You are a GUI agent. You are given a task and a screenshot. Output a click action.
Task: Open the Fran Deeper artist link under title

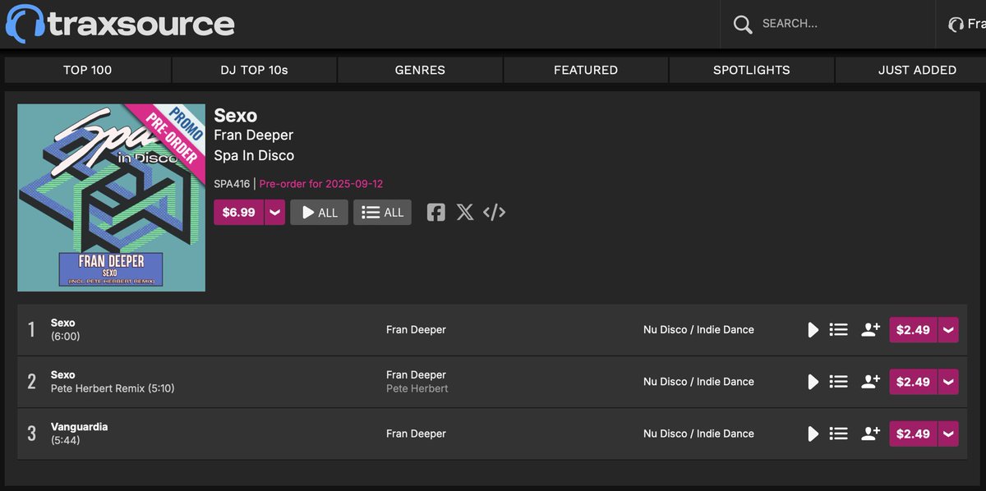click(x=253, y=135)
